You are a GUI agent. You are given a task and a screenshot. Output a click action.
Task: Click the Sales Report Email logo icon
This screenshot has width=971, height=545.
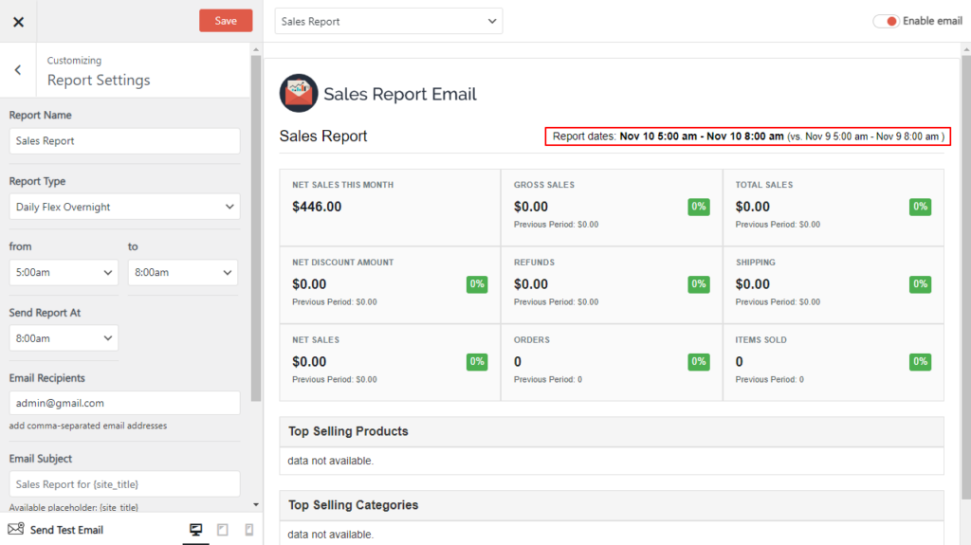pyautogui.click(x=299, y=93)
